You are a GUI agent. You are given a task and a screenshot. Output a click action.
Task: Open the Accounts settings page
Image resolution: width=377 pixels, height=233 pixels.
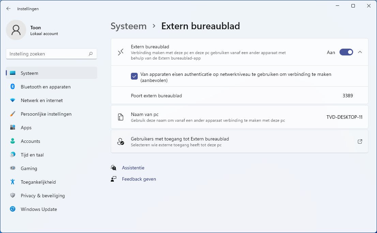click(x=30, y=141)
